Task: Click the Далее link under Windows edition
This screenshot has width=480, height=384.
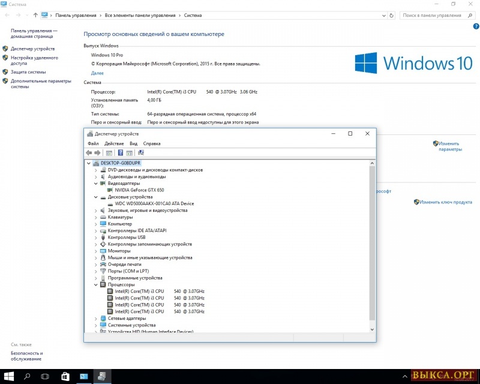Action: pos(97,73)
